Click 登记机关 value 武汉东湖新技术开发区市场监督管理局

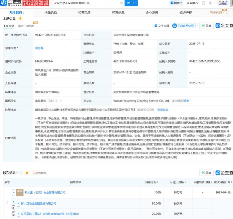coord(136,92)
